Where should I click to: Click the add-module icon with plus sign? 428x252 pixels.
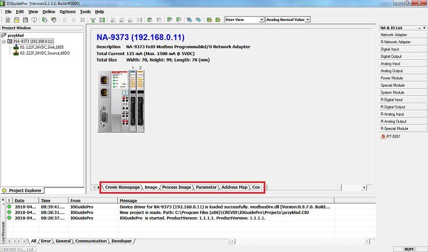(x=54, y=20)
